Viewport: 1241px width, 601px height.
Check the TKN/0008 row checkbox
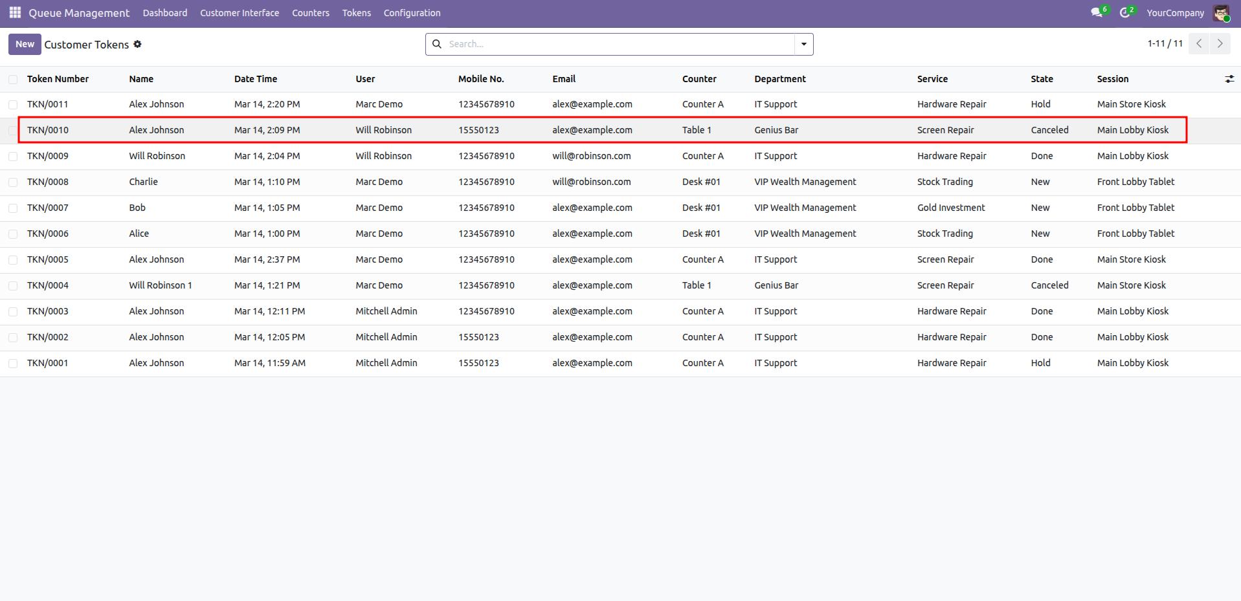coord(13,182)
